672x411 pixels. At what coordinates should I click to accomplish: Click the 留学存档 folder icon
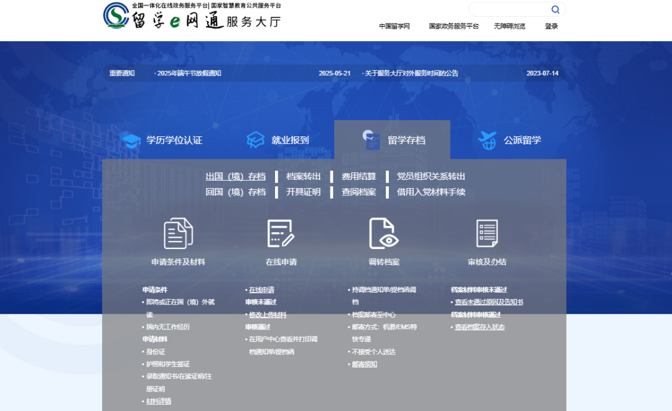371,140
